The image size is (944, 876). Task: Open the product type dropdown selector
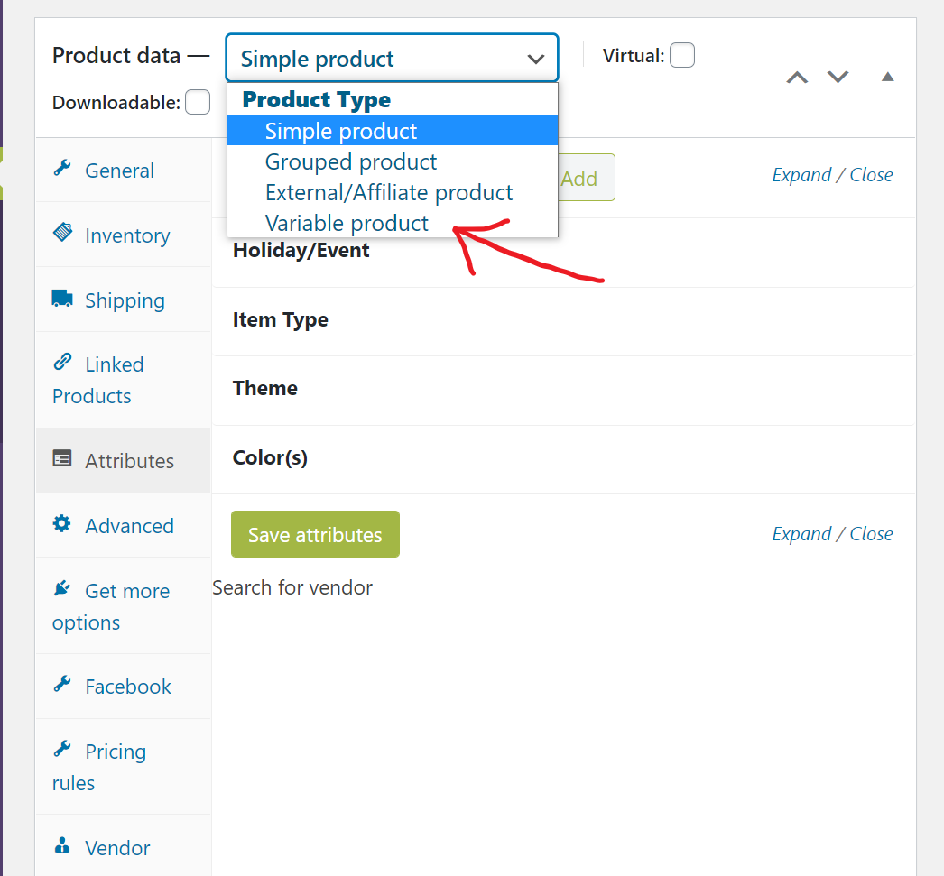[x=392, y=59]
